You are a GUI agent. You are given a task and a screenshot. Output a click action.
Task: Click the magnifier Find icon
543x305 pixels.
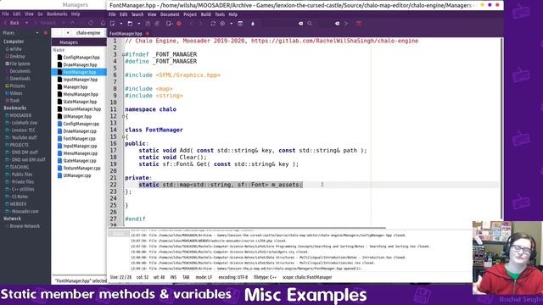point(310,24)
